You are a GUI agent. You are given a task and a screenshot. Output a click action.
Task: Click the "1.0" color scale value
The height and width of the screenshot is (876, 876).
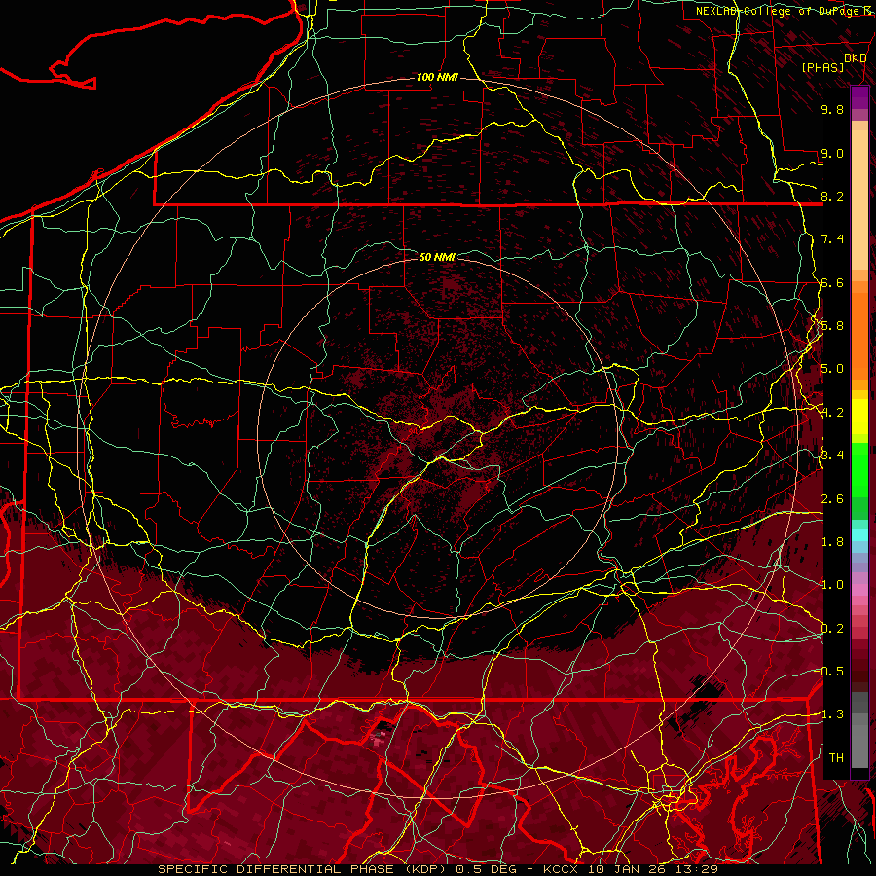(x=832, y=585)
